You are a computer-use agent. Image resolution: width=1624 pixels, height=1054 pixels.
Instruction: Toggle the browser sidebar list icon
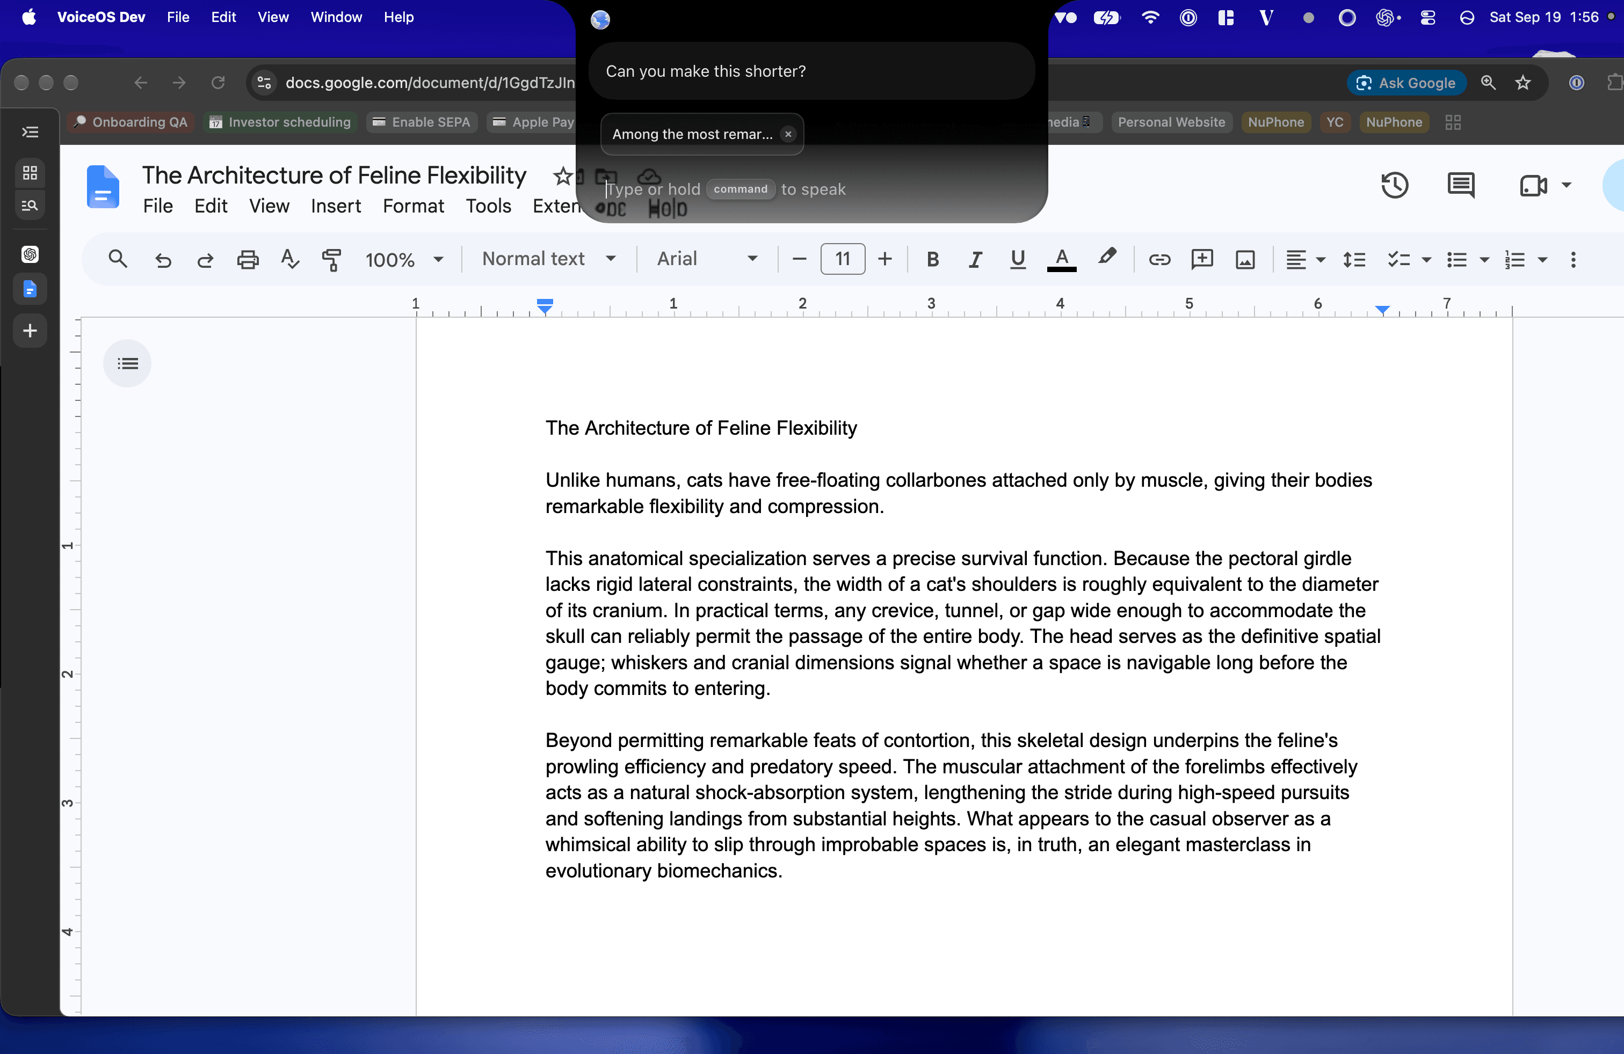[x=30, y=132]
